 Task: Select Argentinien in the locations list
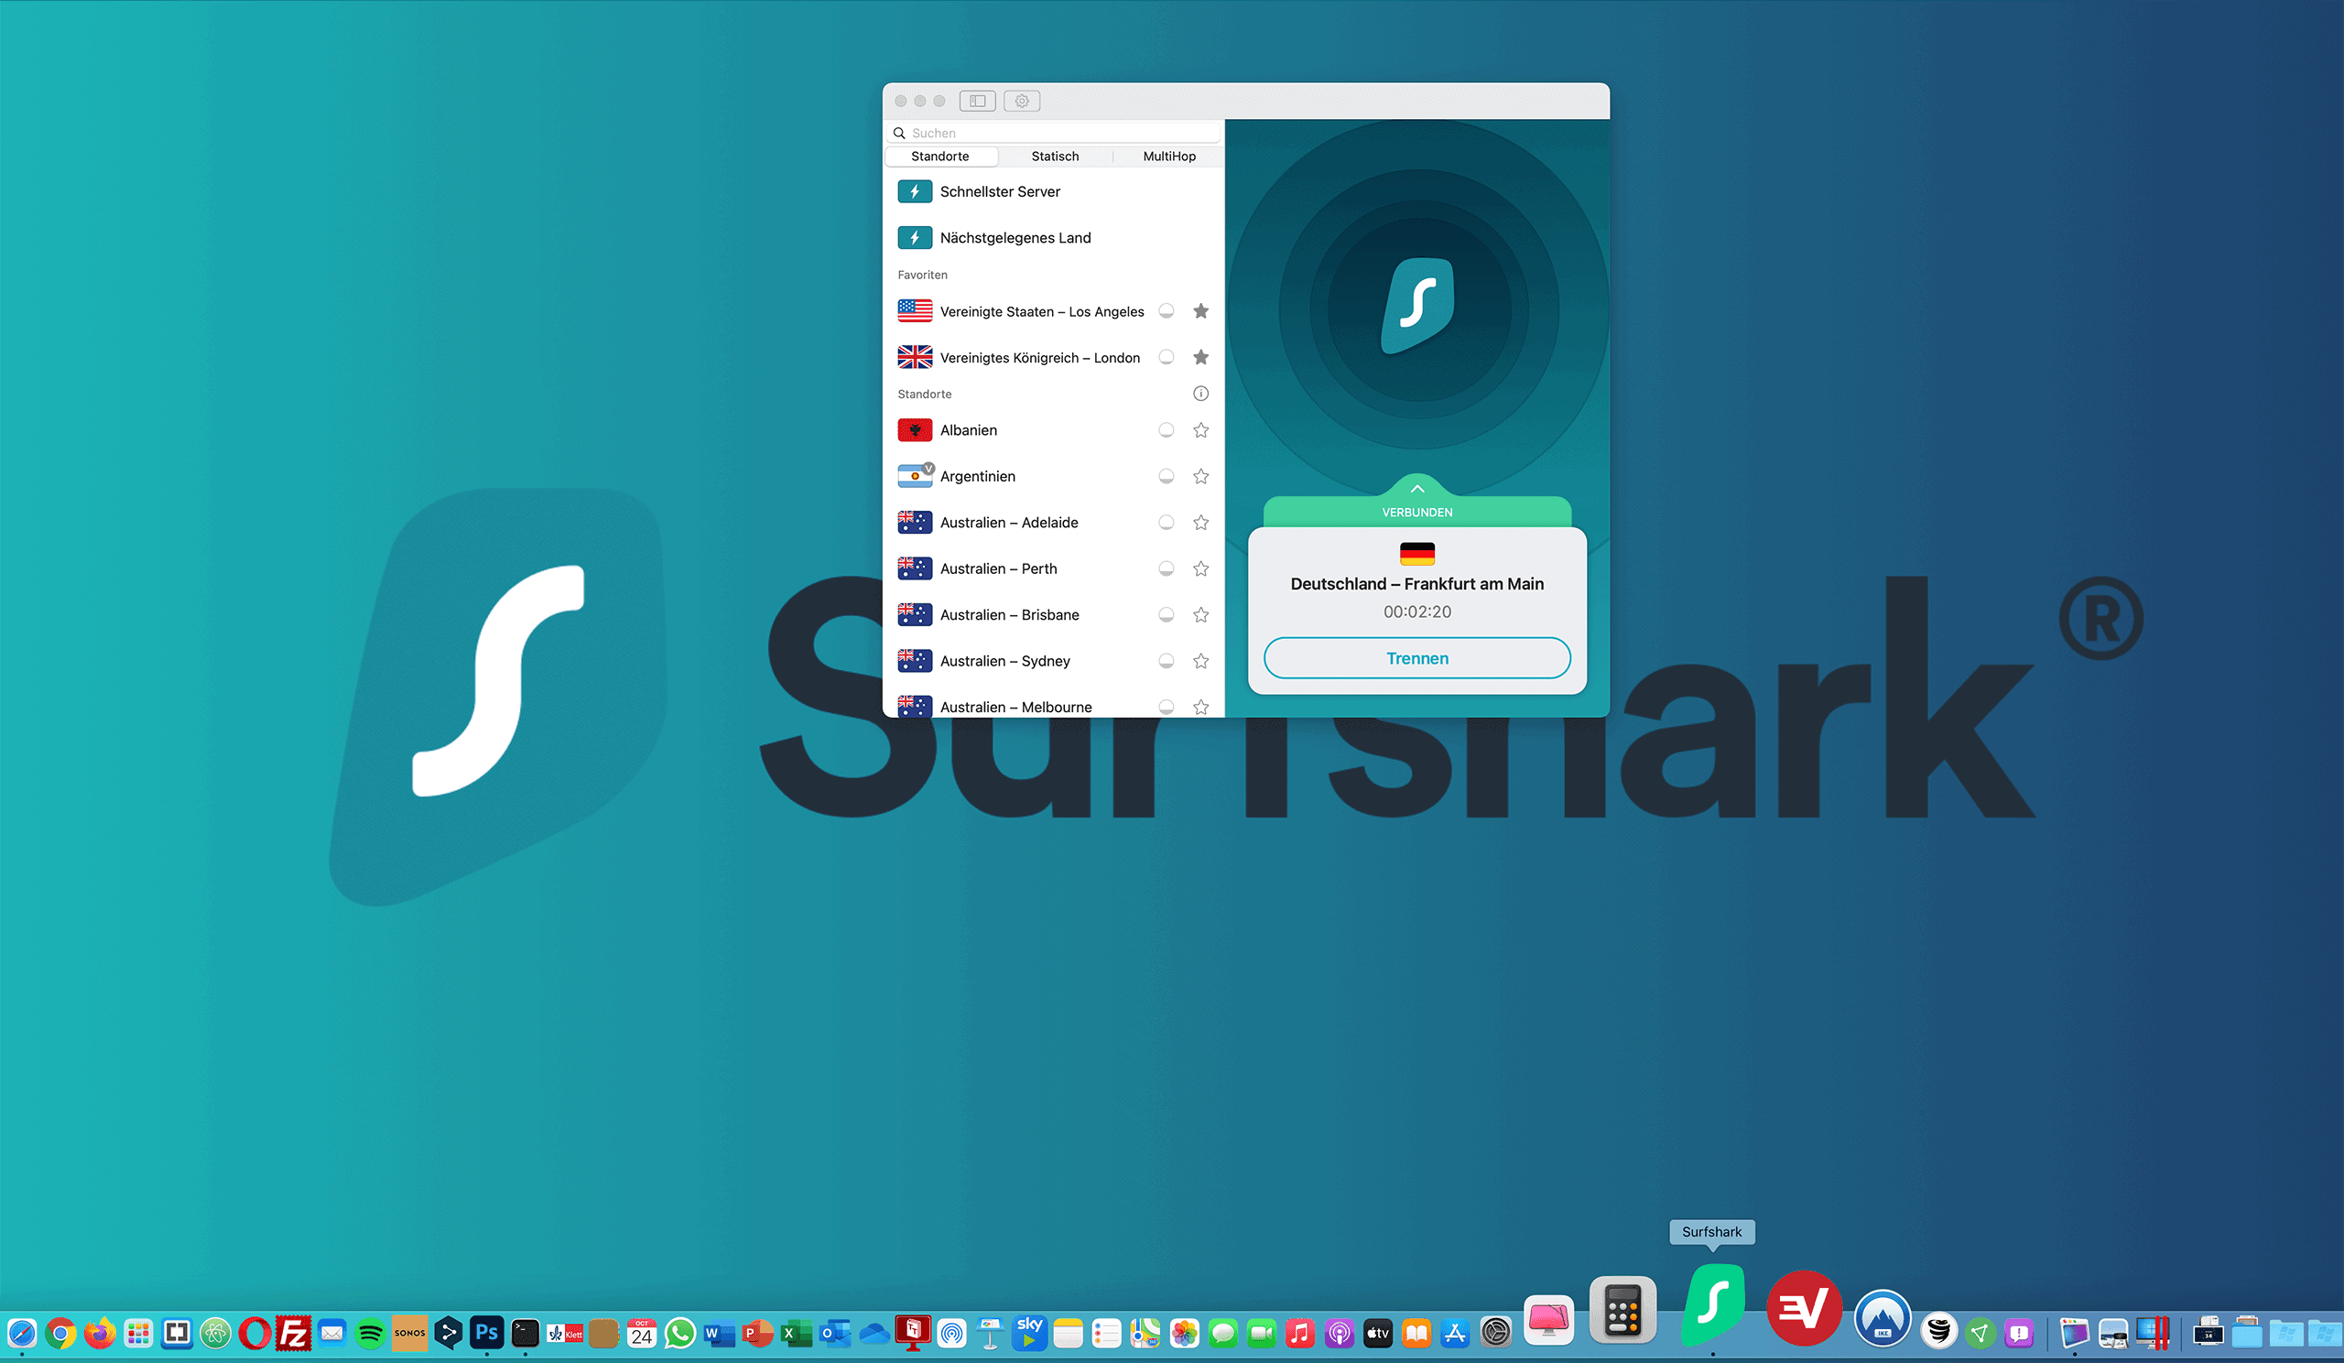pyautogui.click(x=1053, y=476)
